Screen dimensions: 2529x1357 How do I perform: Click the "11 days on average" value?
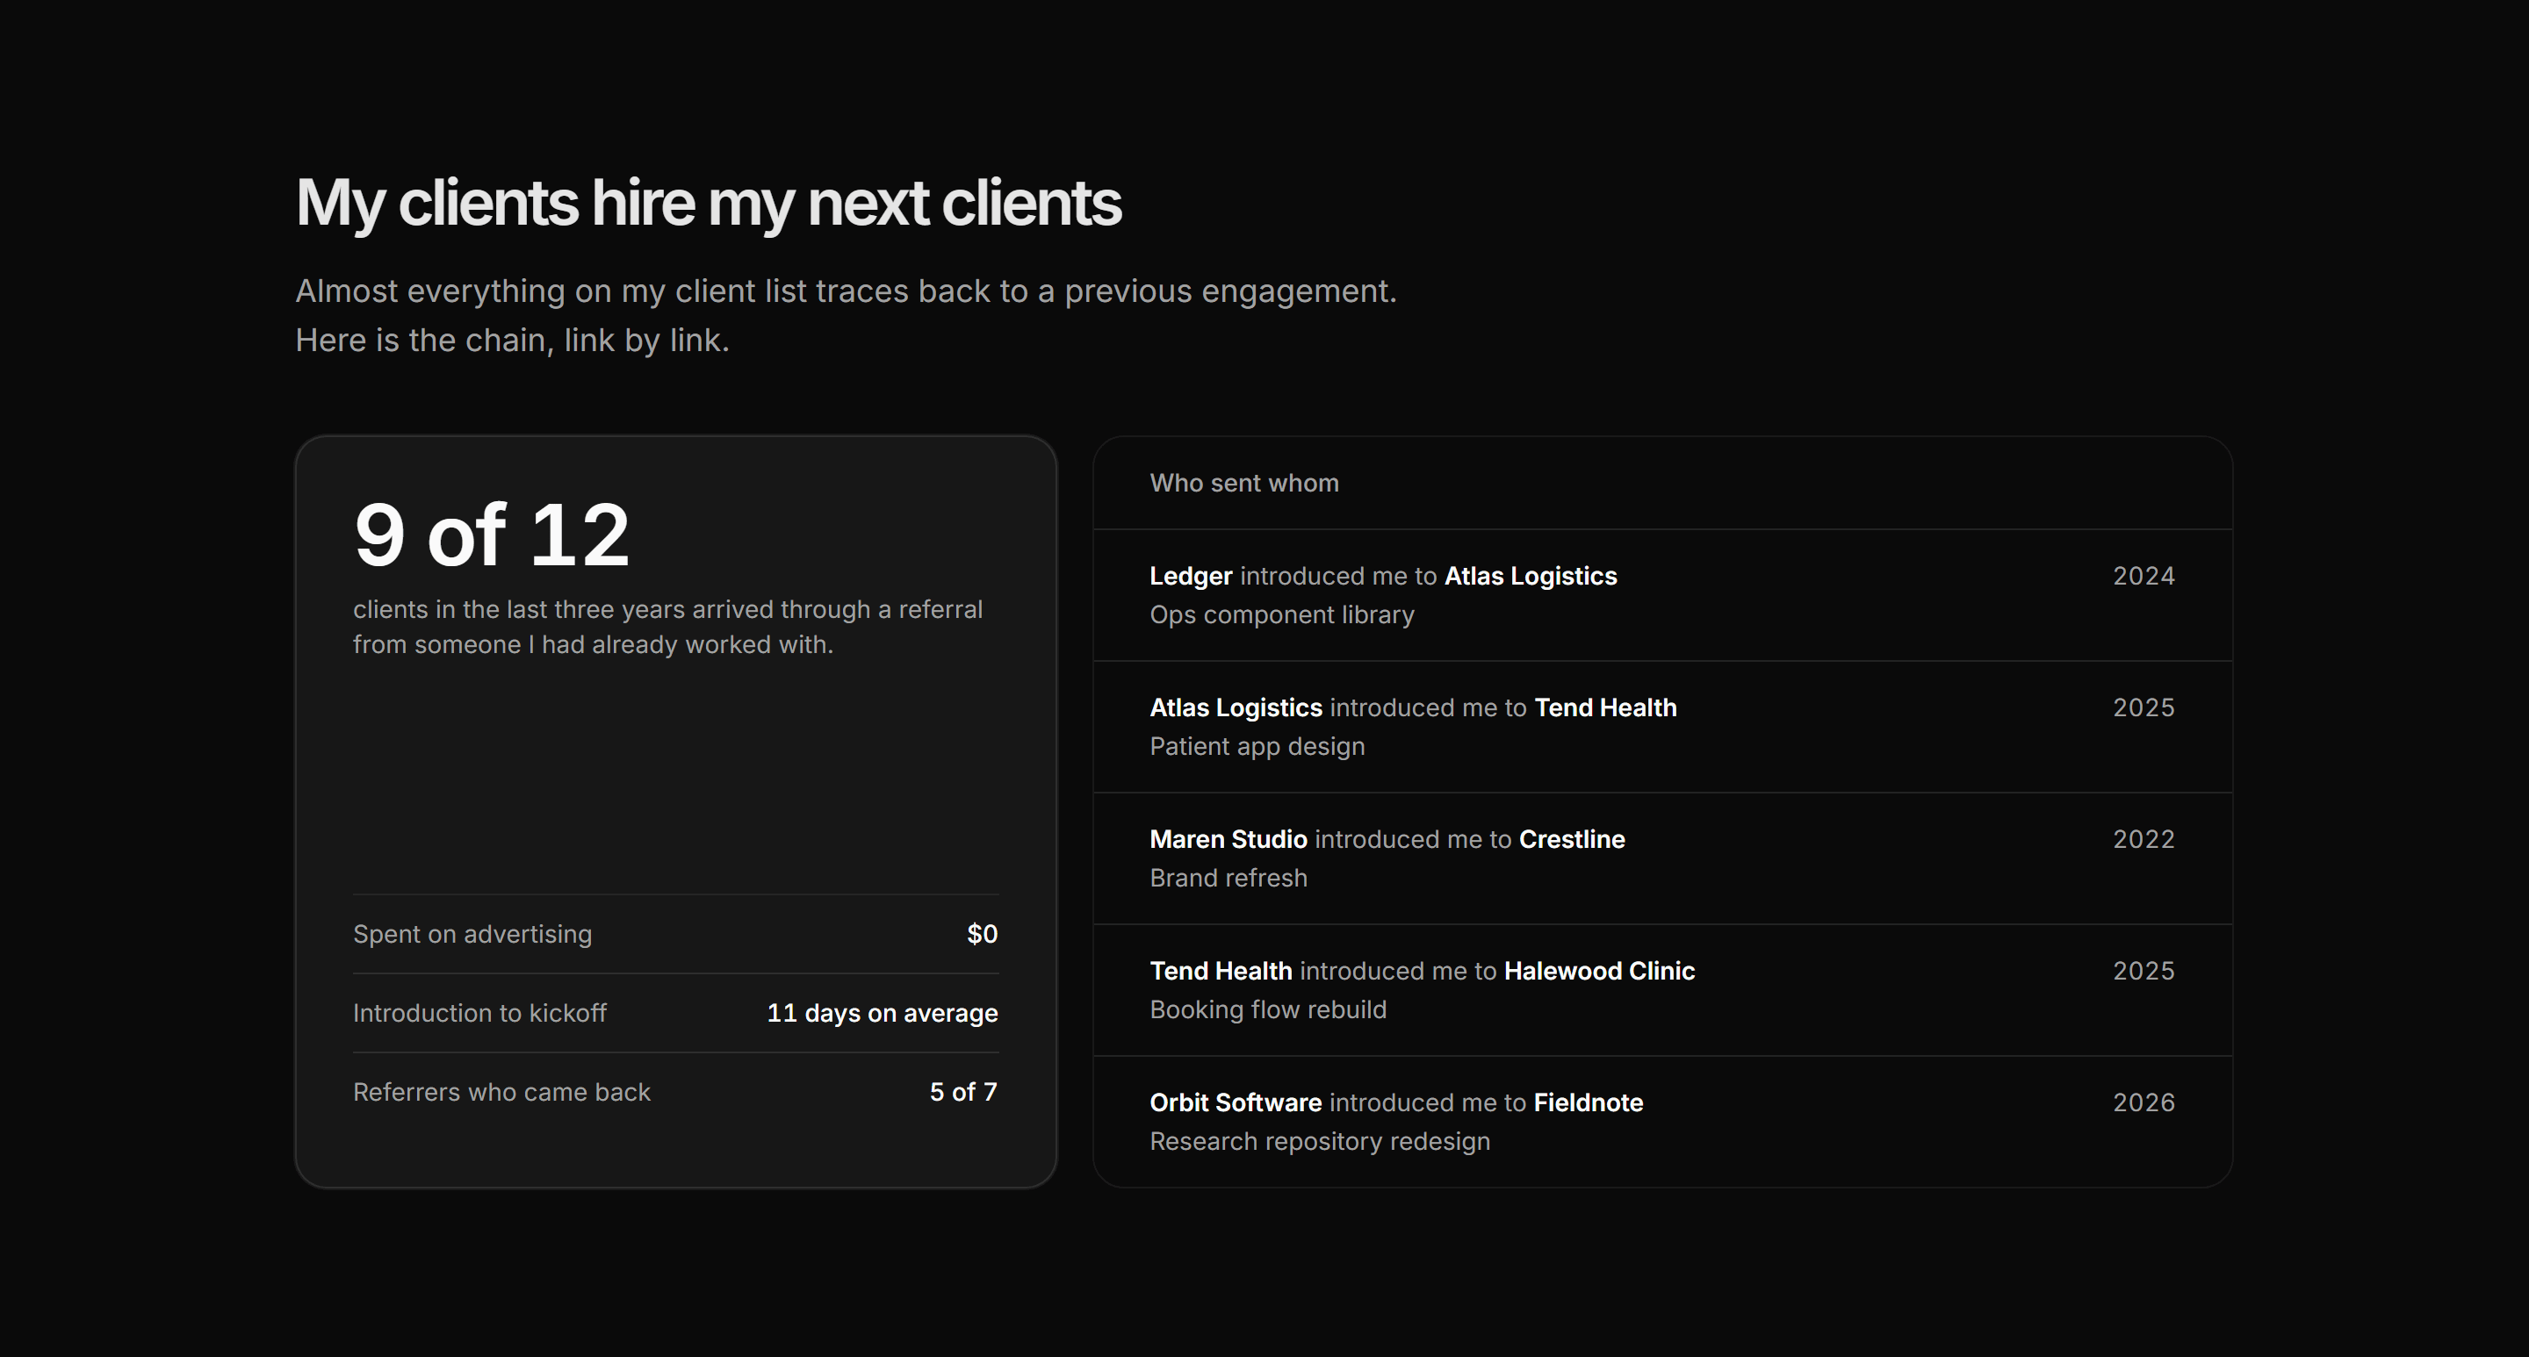[x=882, y=1013]
